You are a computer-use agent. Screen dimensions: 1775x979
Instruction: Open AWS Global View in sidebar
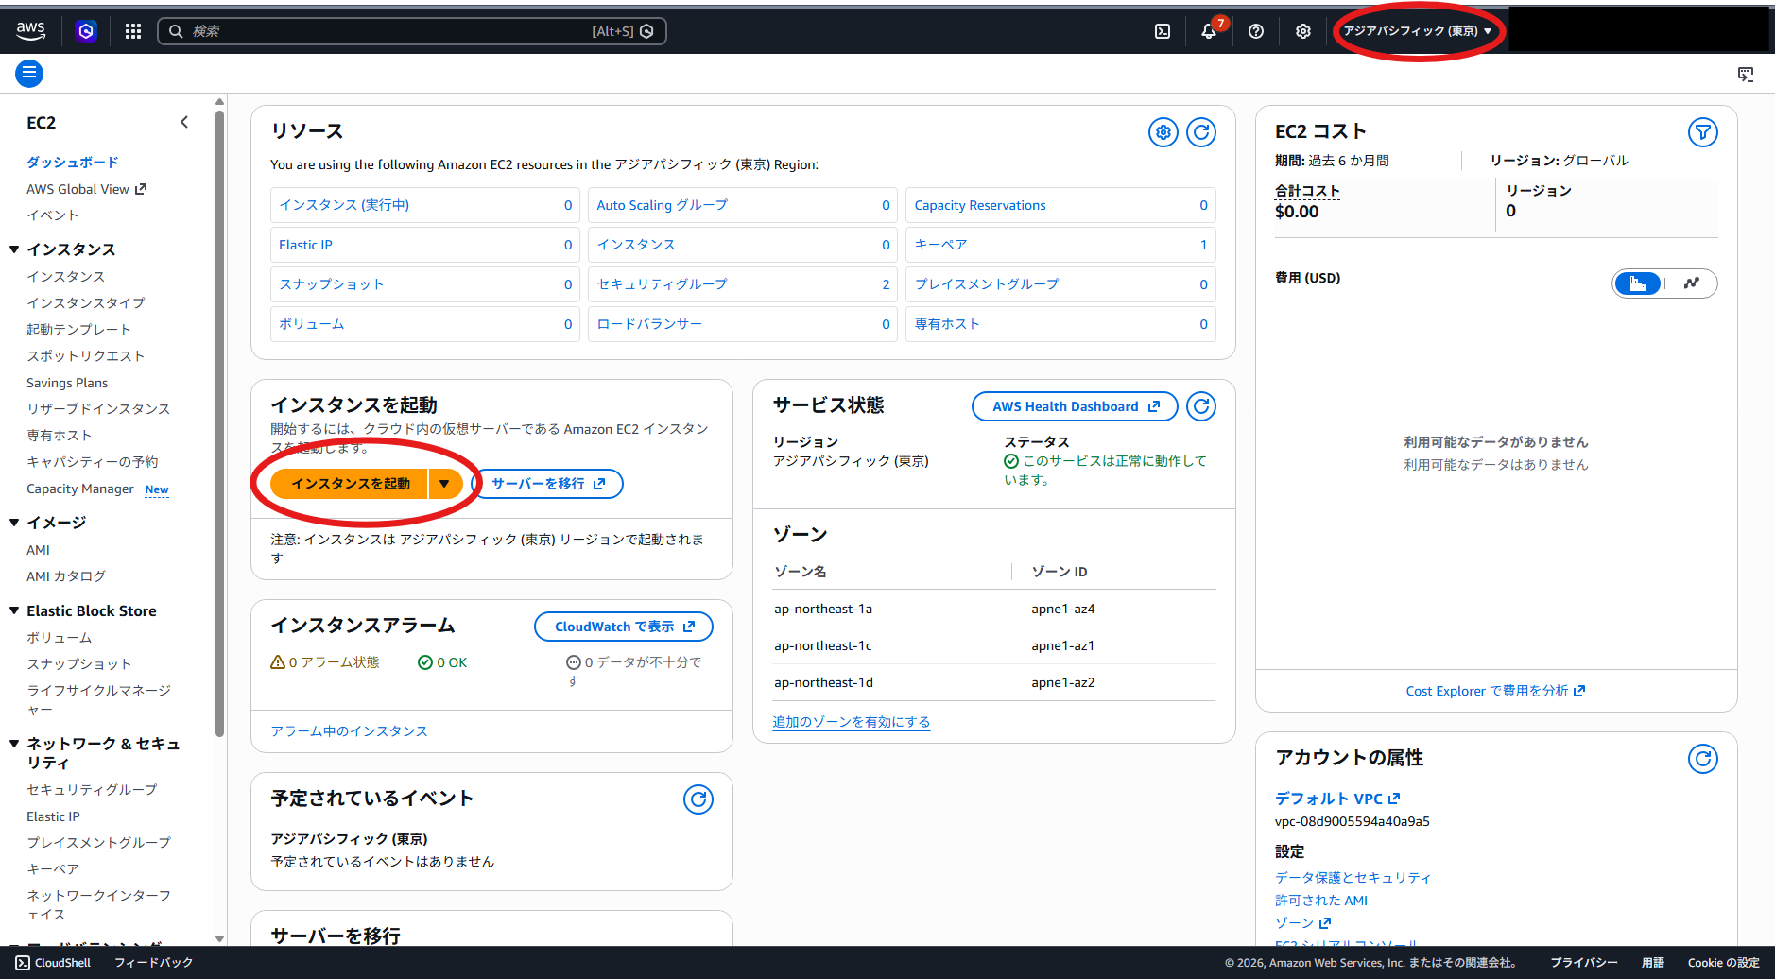click(86, 189)
